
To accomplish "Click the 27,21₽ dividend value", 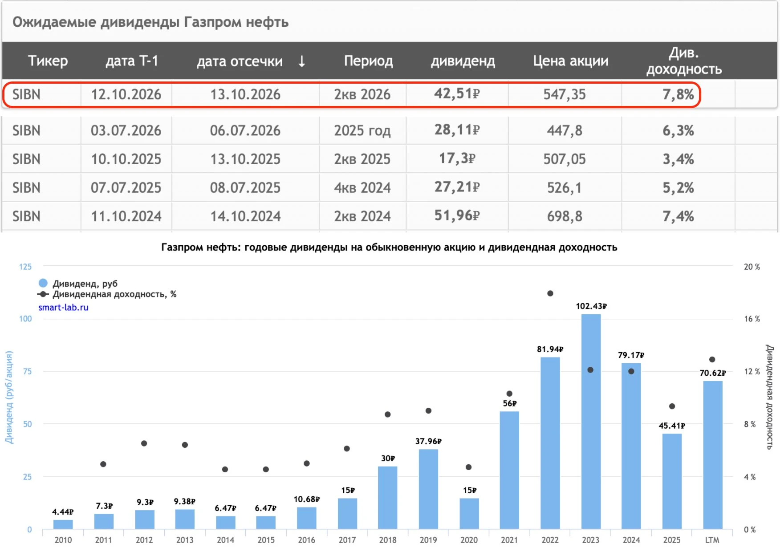I will point(457,187).
